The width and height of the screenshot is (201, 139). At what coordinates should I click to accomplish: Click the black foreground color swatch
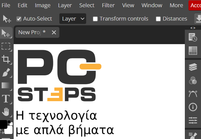[x=3, y=125]
